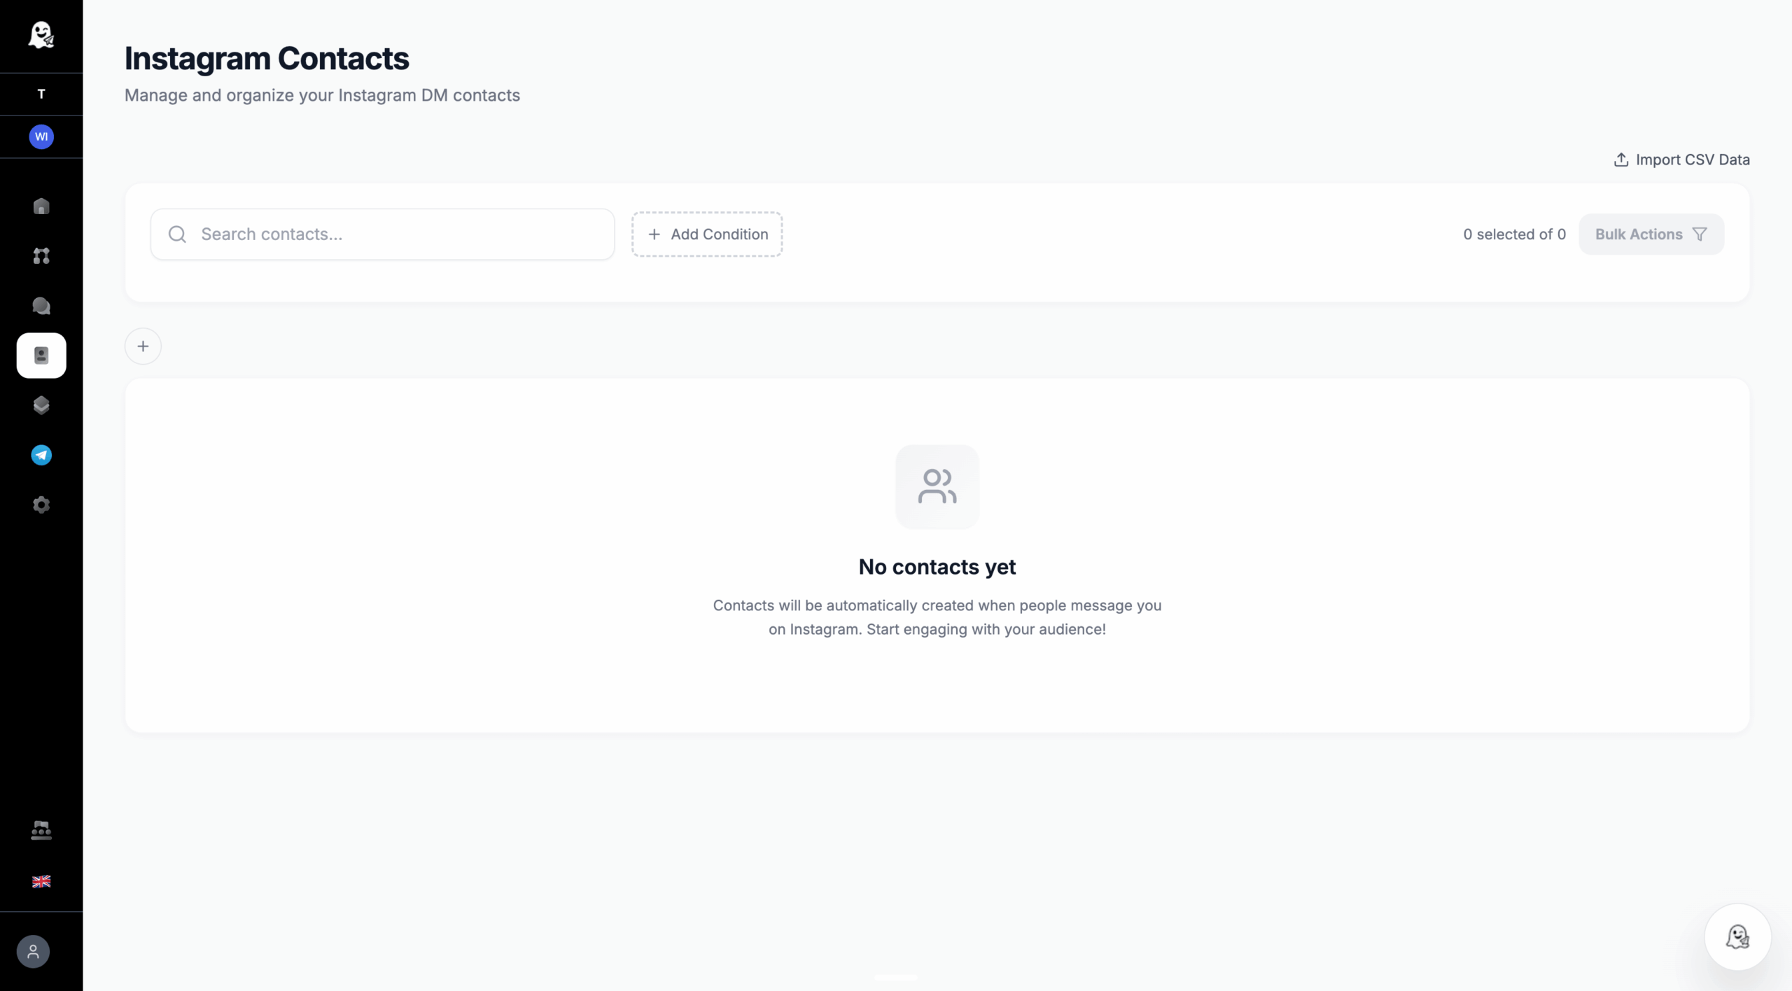Open the settings gear in sidebar
Screen dimensions: 1792x991
pyautogui.click(x=41, y=505)
